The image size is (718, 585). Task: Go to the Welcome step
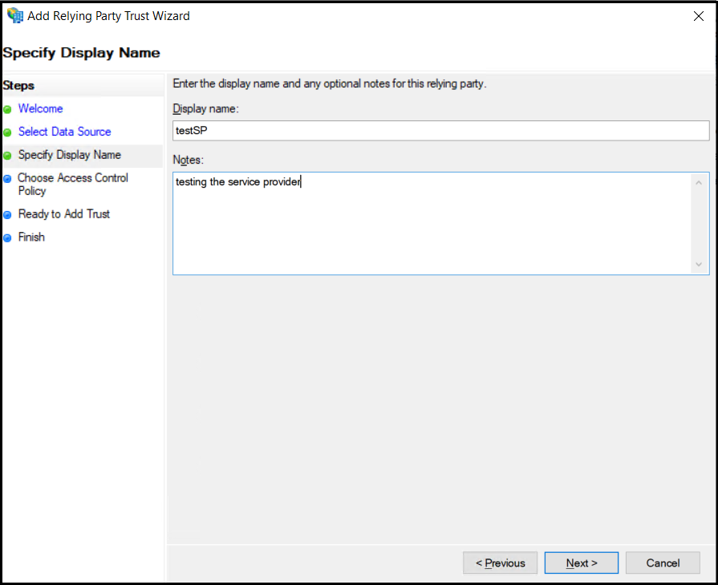[x=40, y=108]
